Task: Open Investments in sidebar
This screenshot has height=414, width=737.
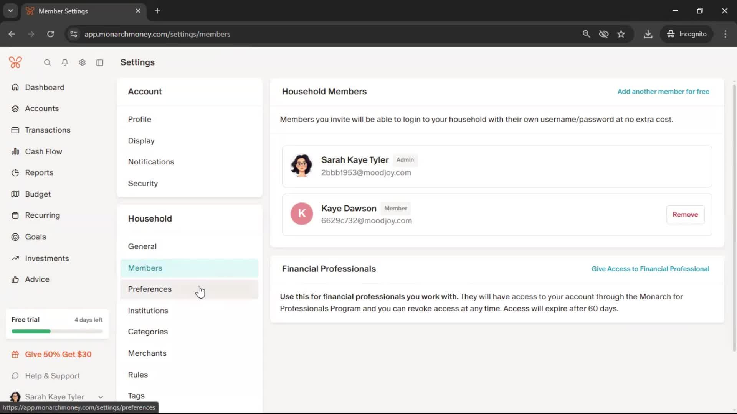Action: pyautogui.click(x=47, y=258)
